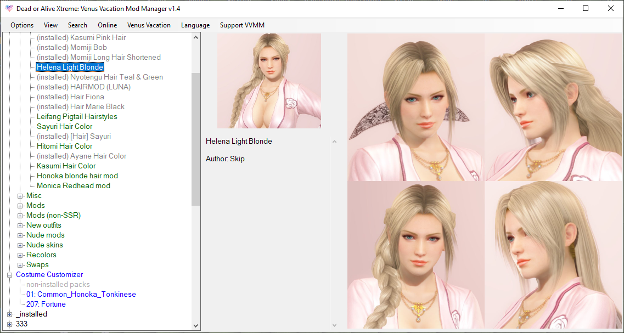This screenshot has width=624, height=333.
Task: Open the Support VVMM menu
Action: 242,25
